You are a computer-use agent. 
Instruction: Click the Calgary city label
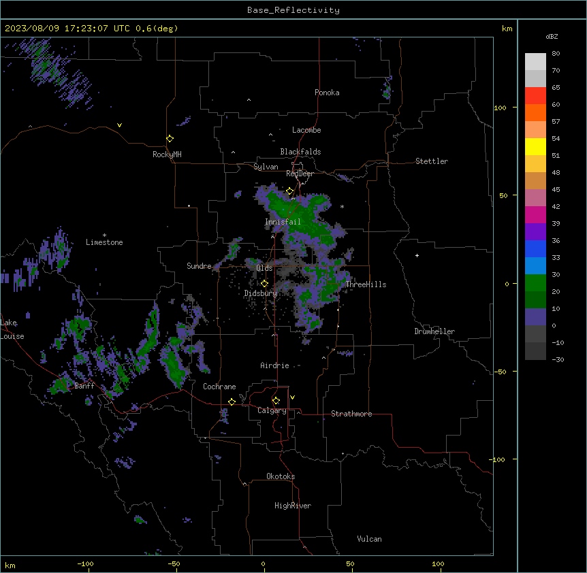coord(272,410)
